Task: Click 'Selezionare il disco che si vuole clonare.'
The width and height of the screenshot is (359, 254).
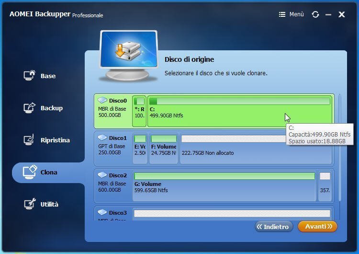Action: point(216,73)
